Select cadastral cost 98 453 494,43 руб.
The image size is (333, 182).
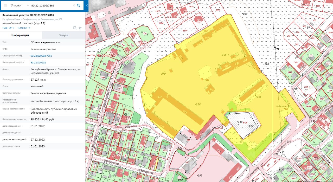pyautogui.click(x=43, y=119)
